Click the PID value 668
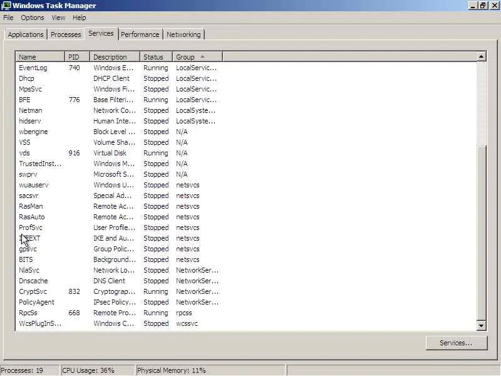Viewport: 501px width, 376px height. (74, 313)
